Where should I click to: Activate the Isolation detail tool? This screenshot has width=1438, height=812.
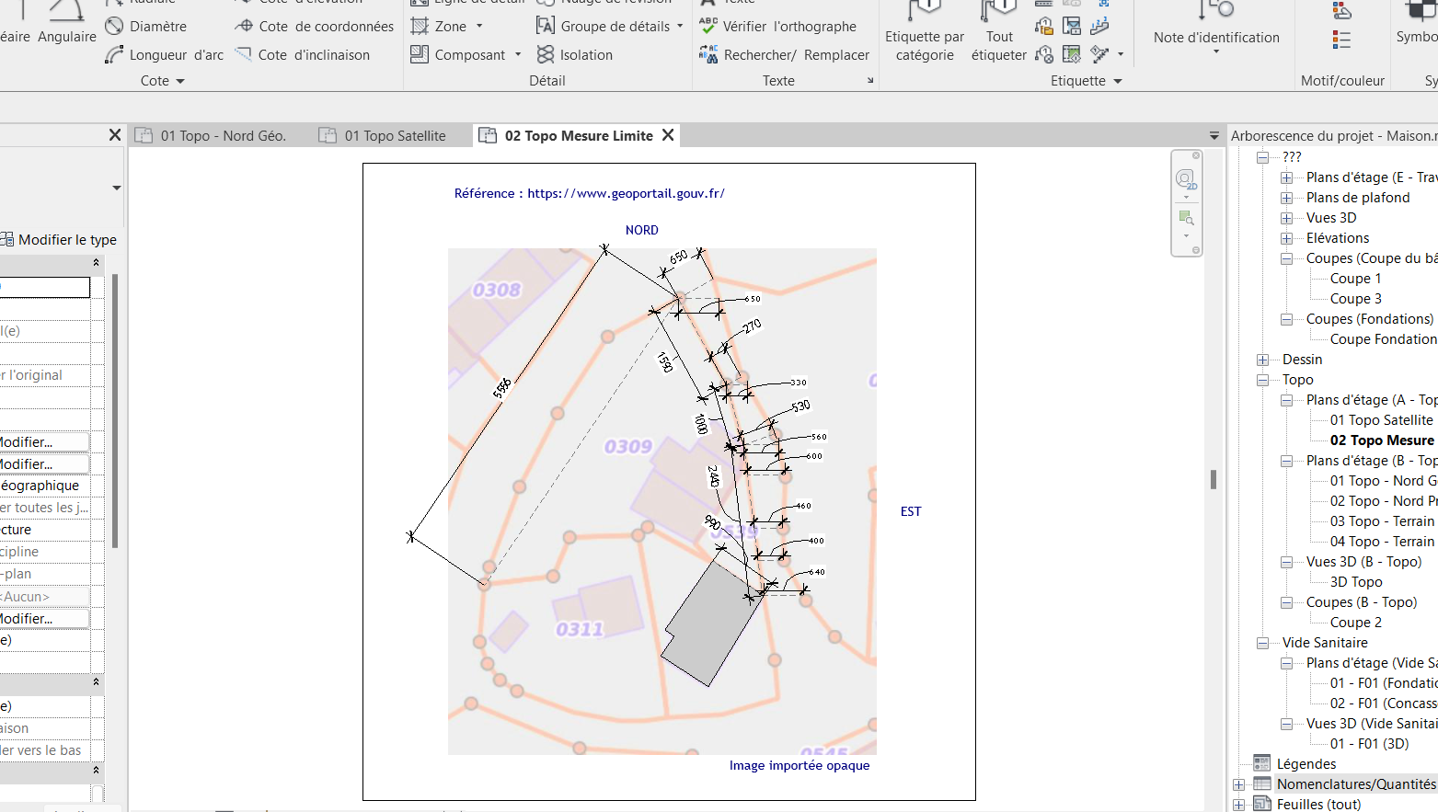(575, 55)
